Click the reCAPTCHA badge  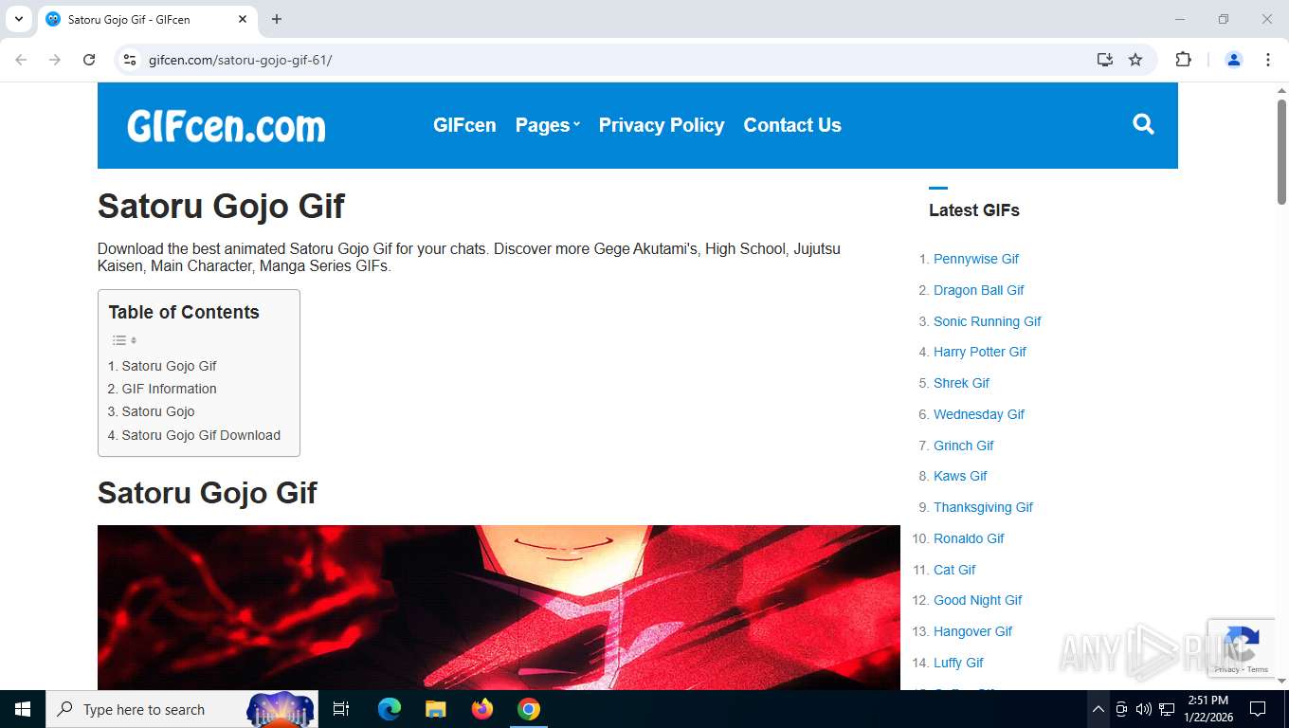[x=1241, y=648]
